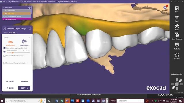Open help for Show/Hide panel
The width and height of the screenshot is (184, 103).
tap(29, 8)
